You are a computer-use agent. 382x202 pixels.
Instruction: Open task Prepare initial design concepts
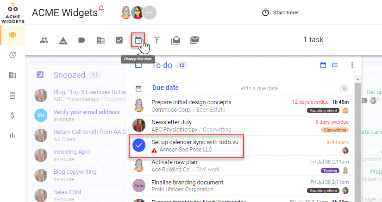pyautogui.click(x=191, y=102)
